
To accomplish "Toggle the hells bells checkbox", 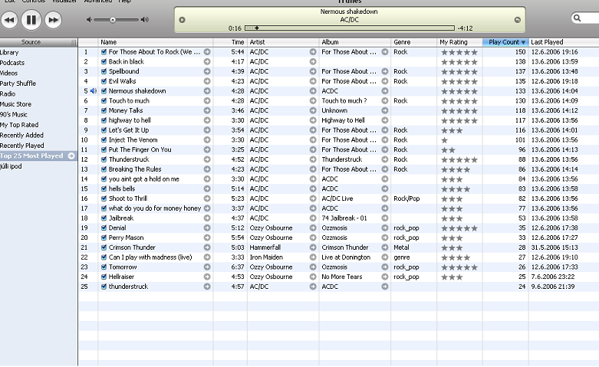I will point(104,188).
